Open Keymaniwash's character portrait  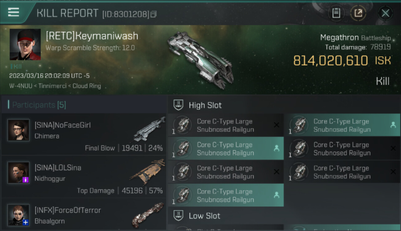25,44
